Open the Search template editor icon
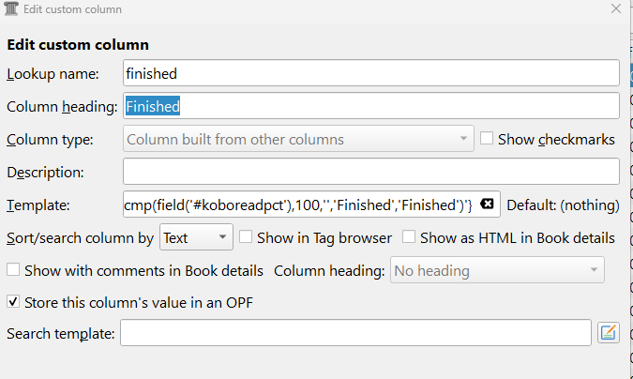633x379 pixels. point(609,332)
